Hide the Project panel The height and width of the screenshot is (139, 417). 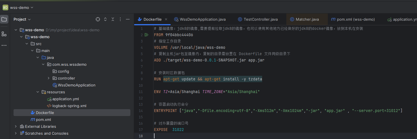click(x=128, y=19)
